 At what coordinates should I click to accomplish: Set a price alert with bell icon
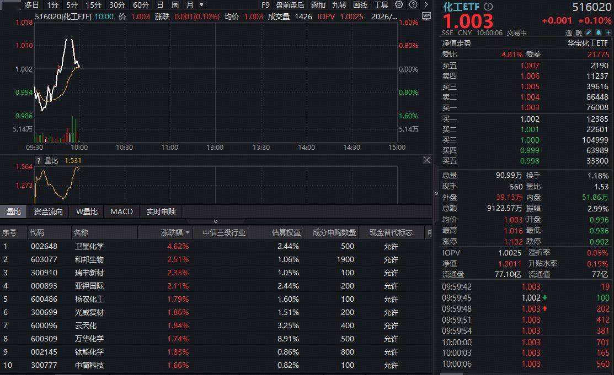point(598,33)
